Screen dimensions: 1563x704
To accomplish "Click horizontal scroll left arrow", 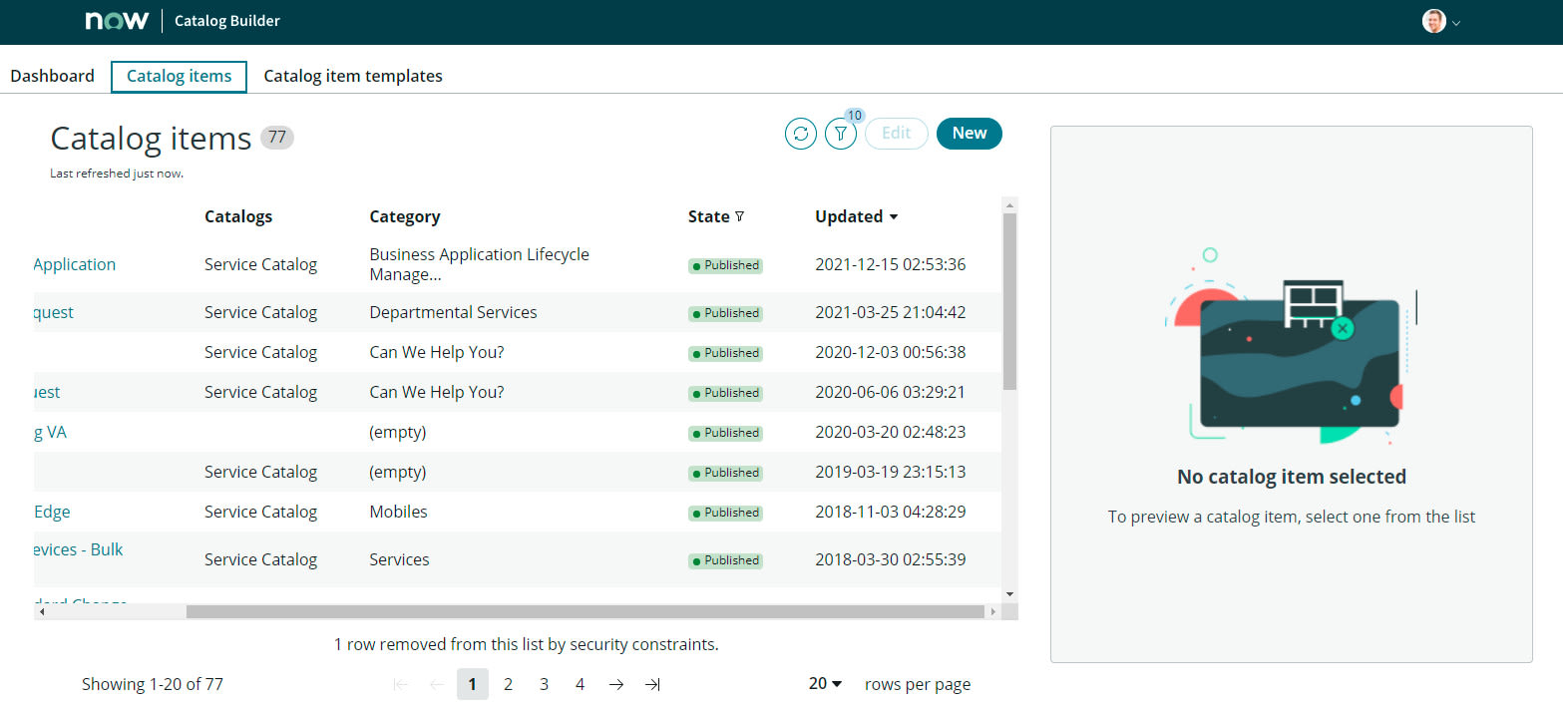I will (x=41, y=611).
